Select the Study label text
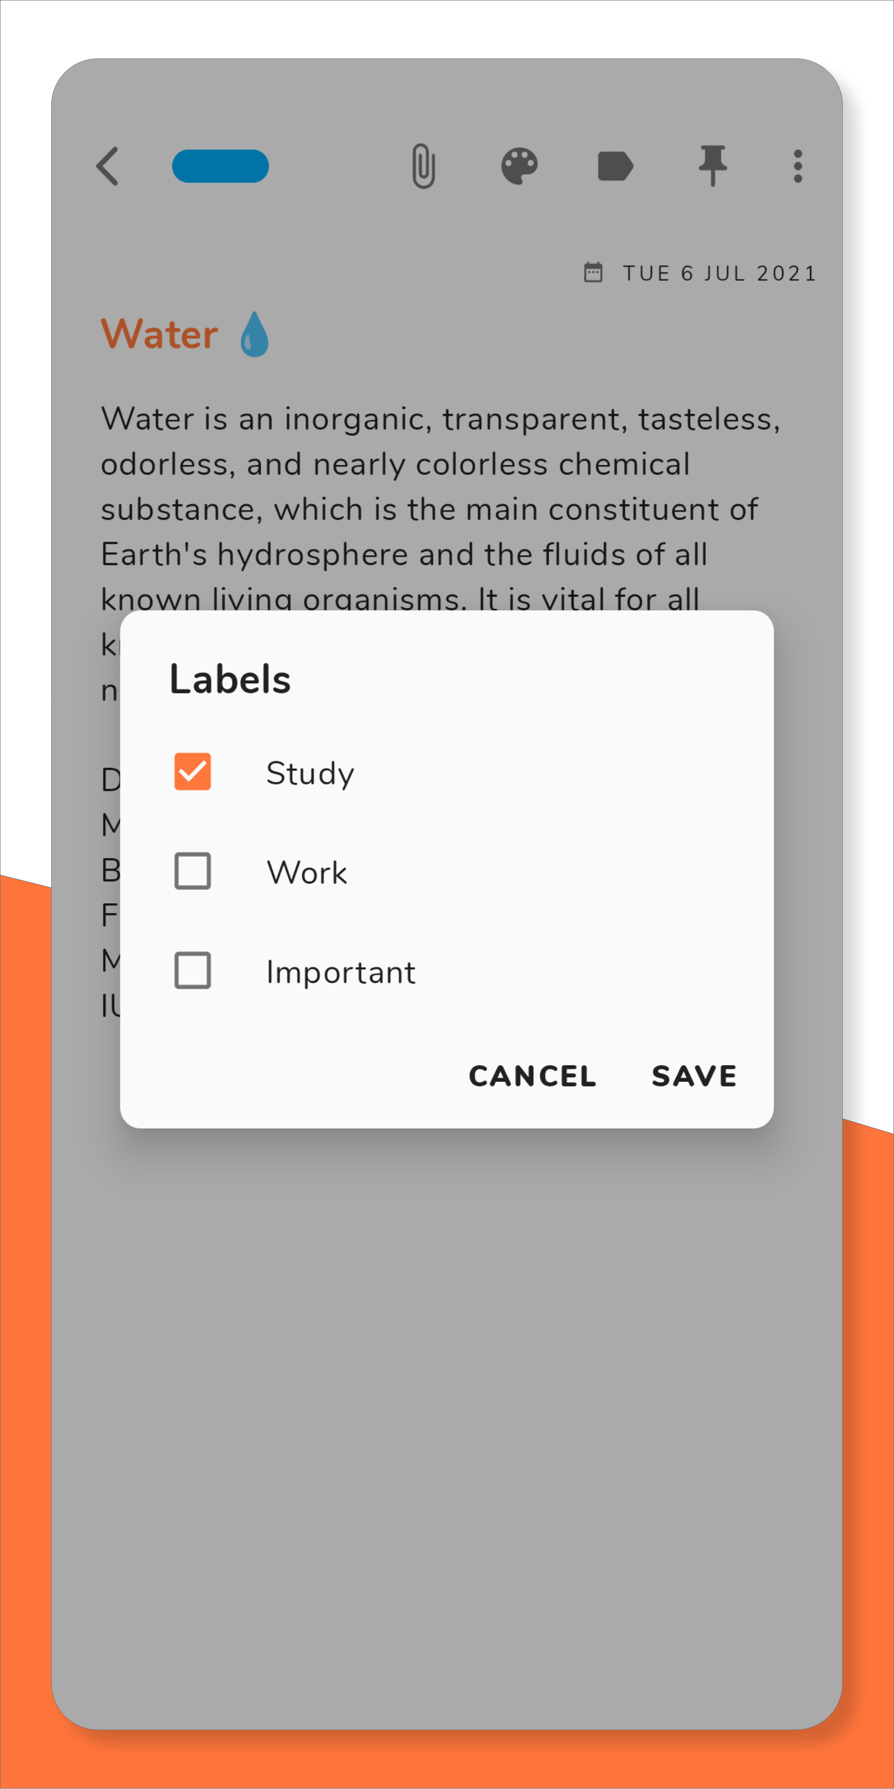This screenshot has height=1789, width=894. [x=310, y=773]
